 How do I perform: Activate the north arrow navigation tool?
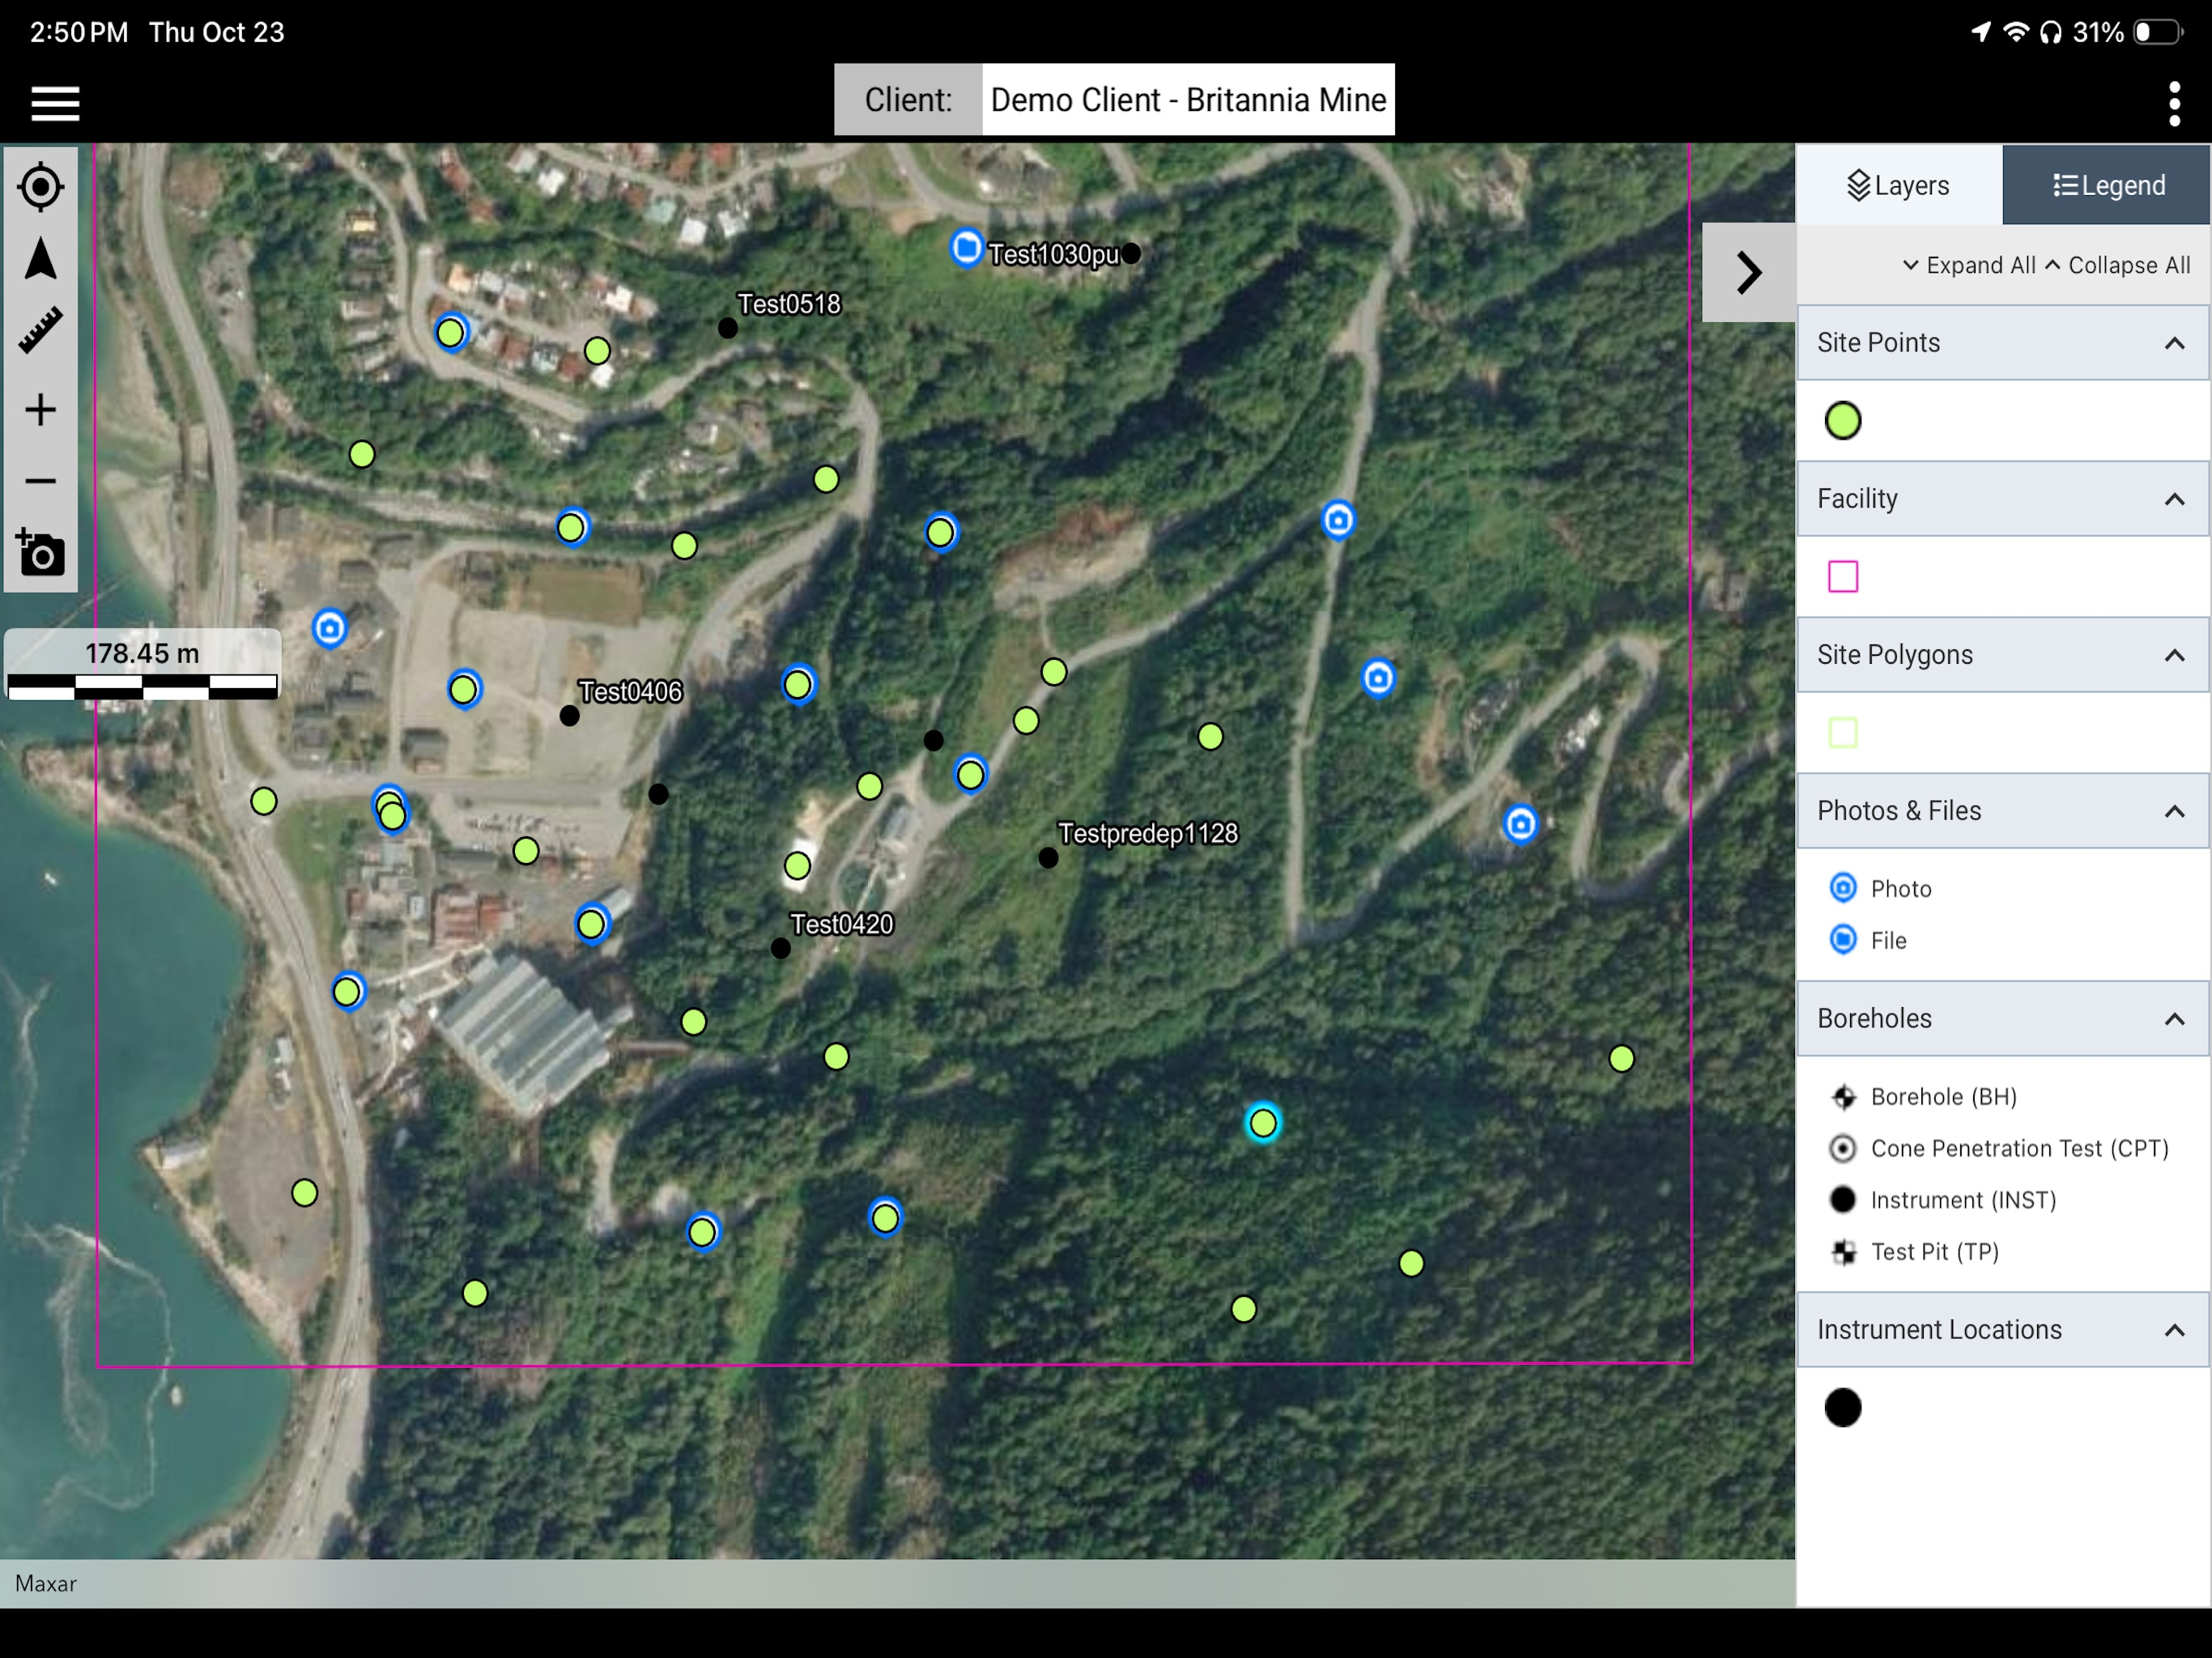40,259
